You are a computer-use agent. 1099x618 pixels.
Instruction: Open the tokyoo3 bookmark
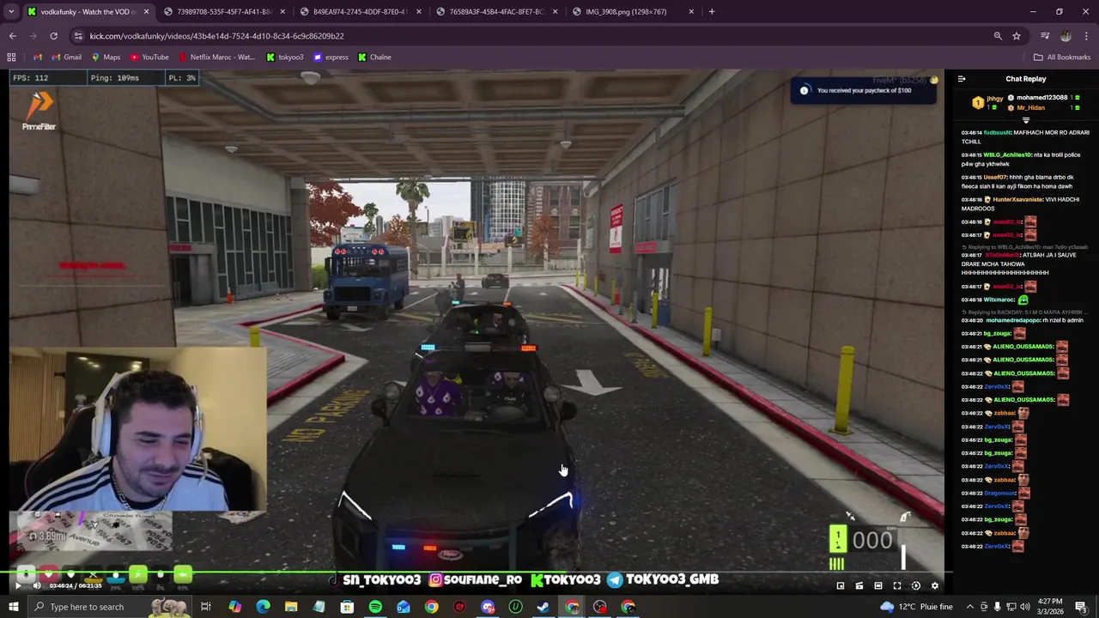coord(285,58)
